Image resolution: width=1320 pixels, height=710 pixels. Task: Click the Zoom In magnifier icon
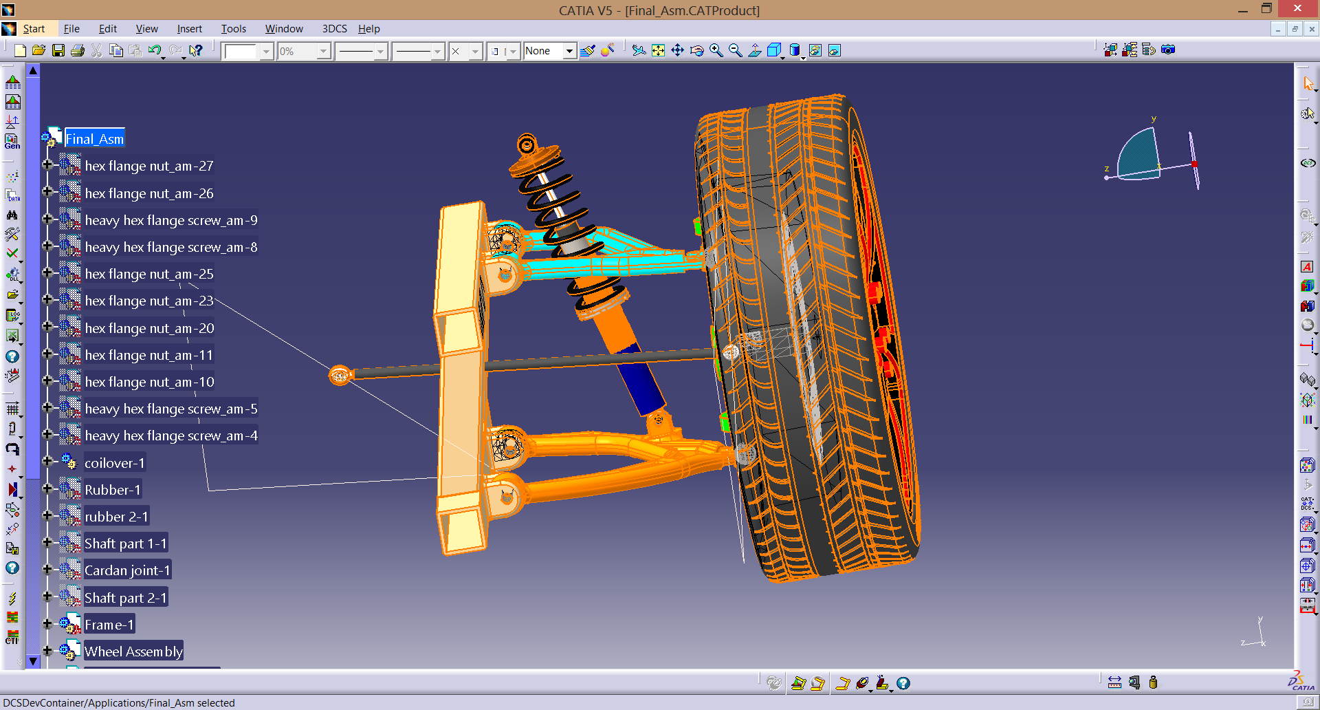(x=715, y=50)
